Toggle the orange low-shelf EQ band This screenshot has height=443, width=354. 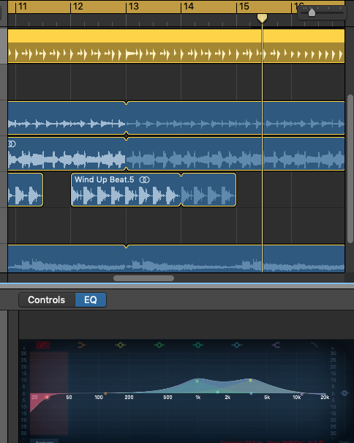coord(81,345)
